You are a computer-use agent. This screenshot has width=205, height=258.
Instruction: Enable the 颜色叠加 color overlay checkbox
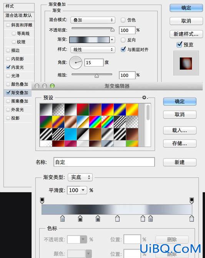pos(8,84)
